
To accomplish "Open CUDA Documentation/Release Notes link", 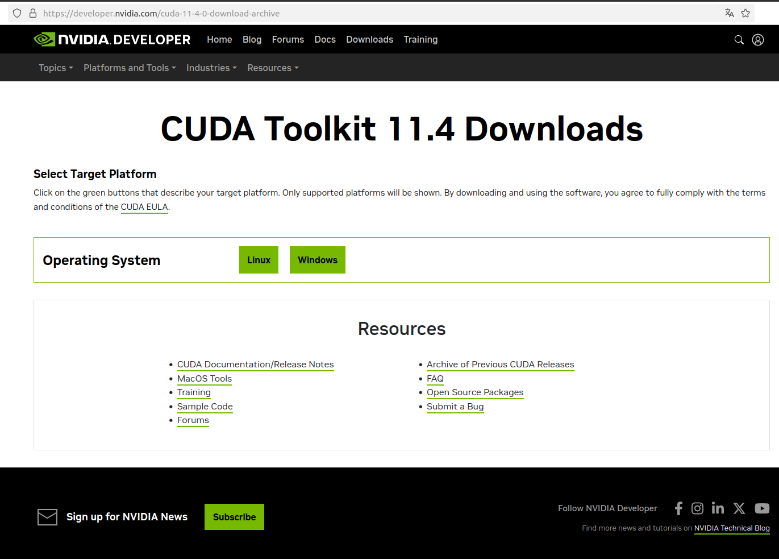I will tap(256, 365).
